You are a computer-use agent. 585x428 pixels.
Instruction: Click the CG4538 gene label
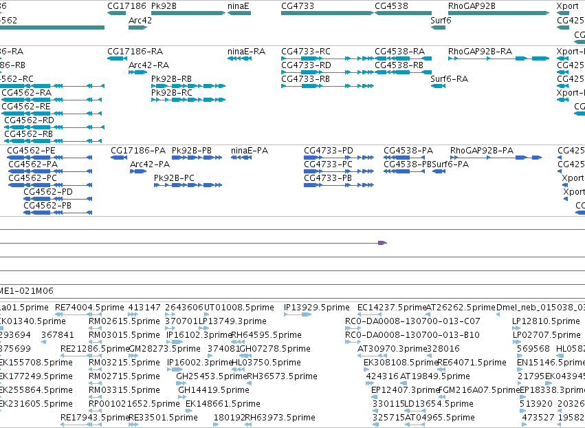pyautogui.click(x=391, y=6)
